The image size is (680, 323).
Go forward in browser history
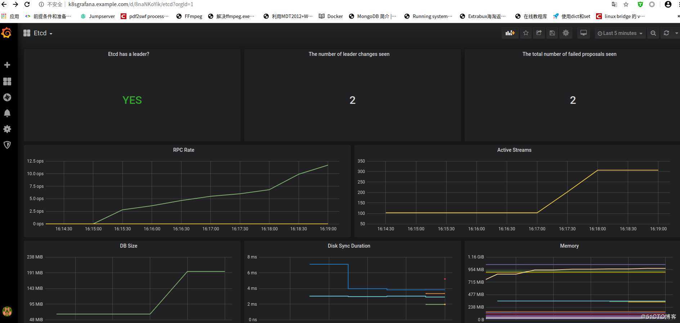[15, 4]
